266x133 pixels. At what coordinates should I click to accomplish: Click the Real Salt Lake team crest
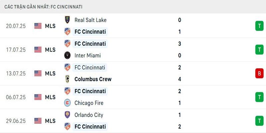click(67, 20)
